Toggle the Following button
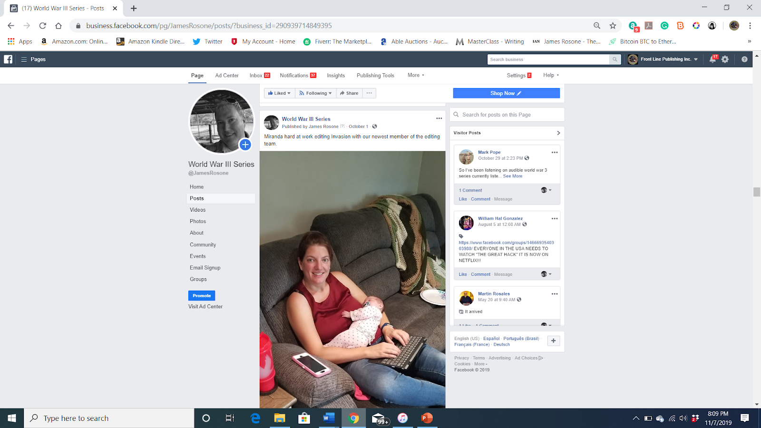Image resolution: width=761 pixels, height=428 pixels. point(315,93)
